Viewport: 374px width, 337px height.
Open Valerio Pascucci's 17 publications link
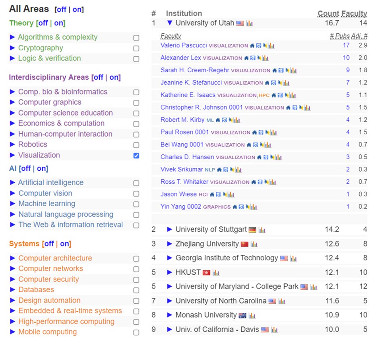(x=346, y=45)
